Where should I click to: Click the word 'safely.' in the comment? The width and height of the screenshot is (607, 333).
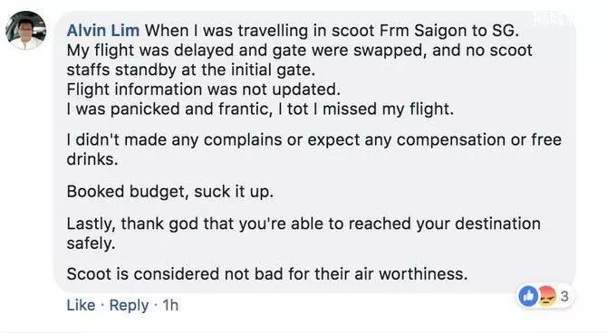91,243
